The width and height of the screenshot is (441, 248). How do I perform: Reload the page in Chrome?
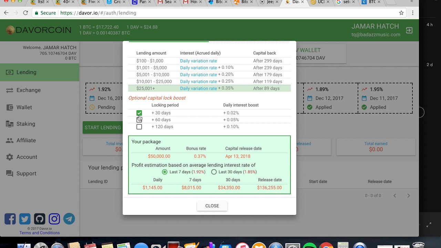coord(25,13)
